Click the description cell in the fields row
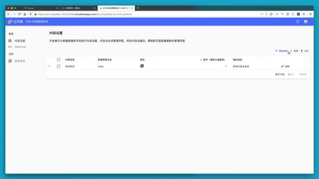The image size is (319, 179). pyautogui.click(x=241, y=66)
